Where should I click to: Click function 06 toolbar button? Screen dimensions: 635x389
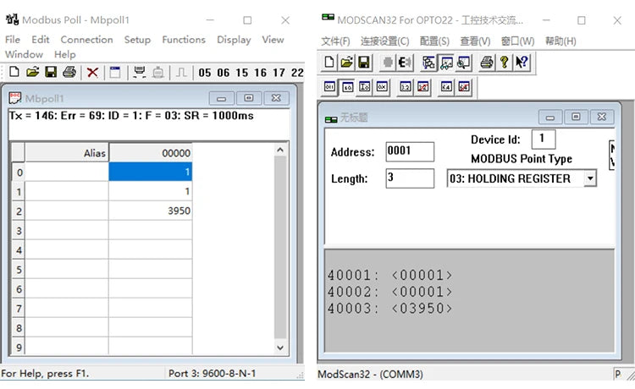224,73
